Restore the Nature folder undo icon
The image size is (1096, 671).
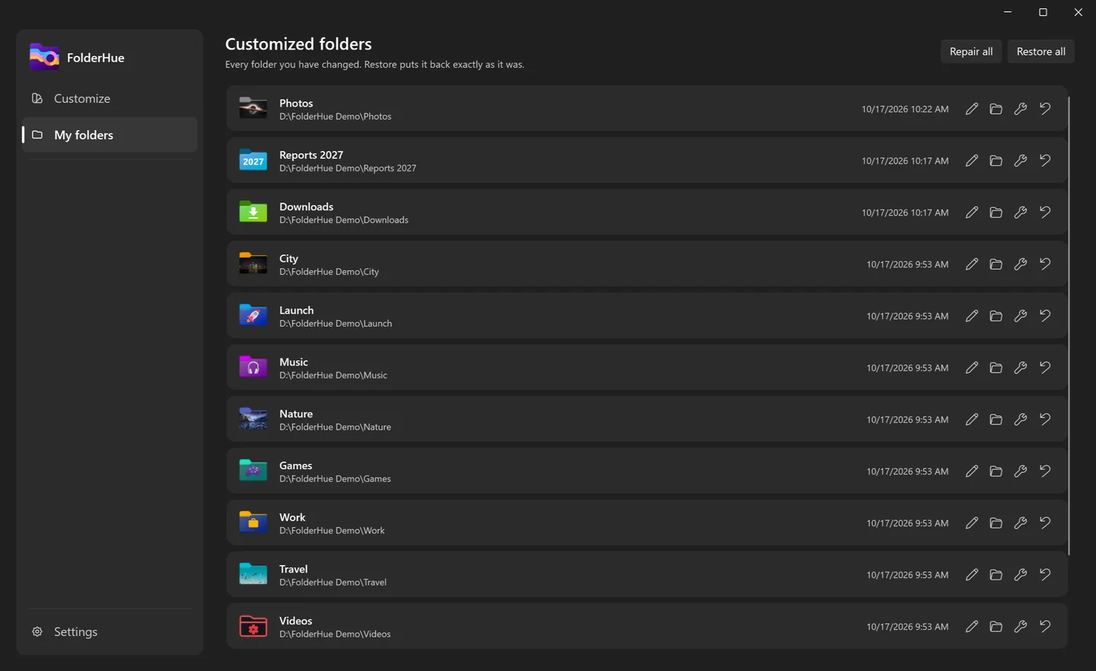(1045, 420)
